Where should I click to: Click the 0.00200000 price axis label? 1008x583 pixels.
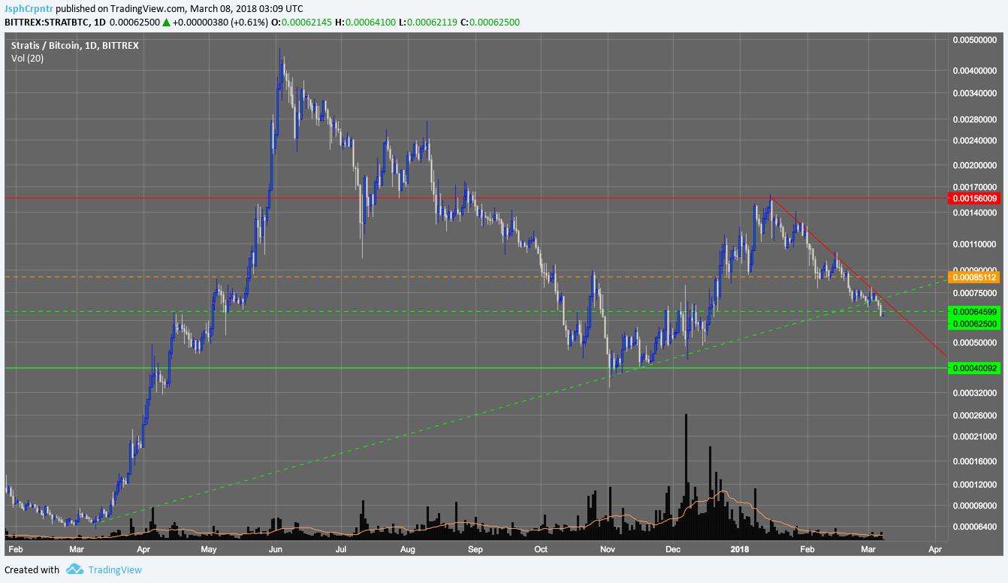click(x=976, y=165)
